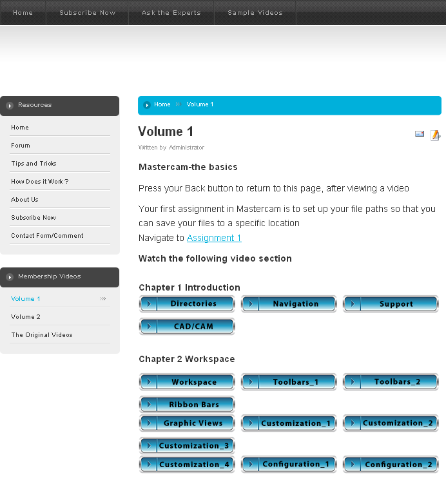
Task: Play the Support video button
Action: point(391,304)
